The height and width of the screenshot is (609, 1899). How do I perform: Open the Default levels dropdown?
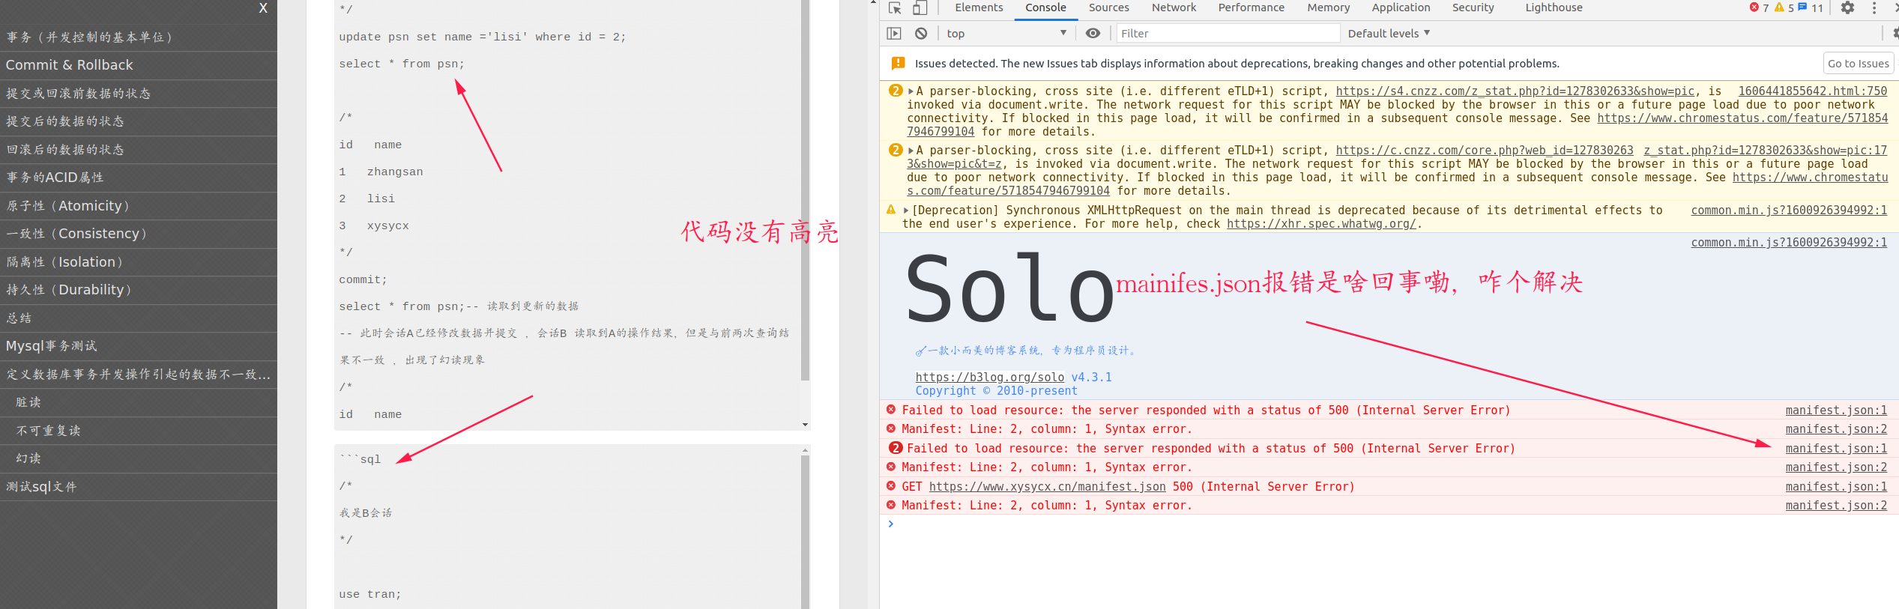(x=1389, y=33)
